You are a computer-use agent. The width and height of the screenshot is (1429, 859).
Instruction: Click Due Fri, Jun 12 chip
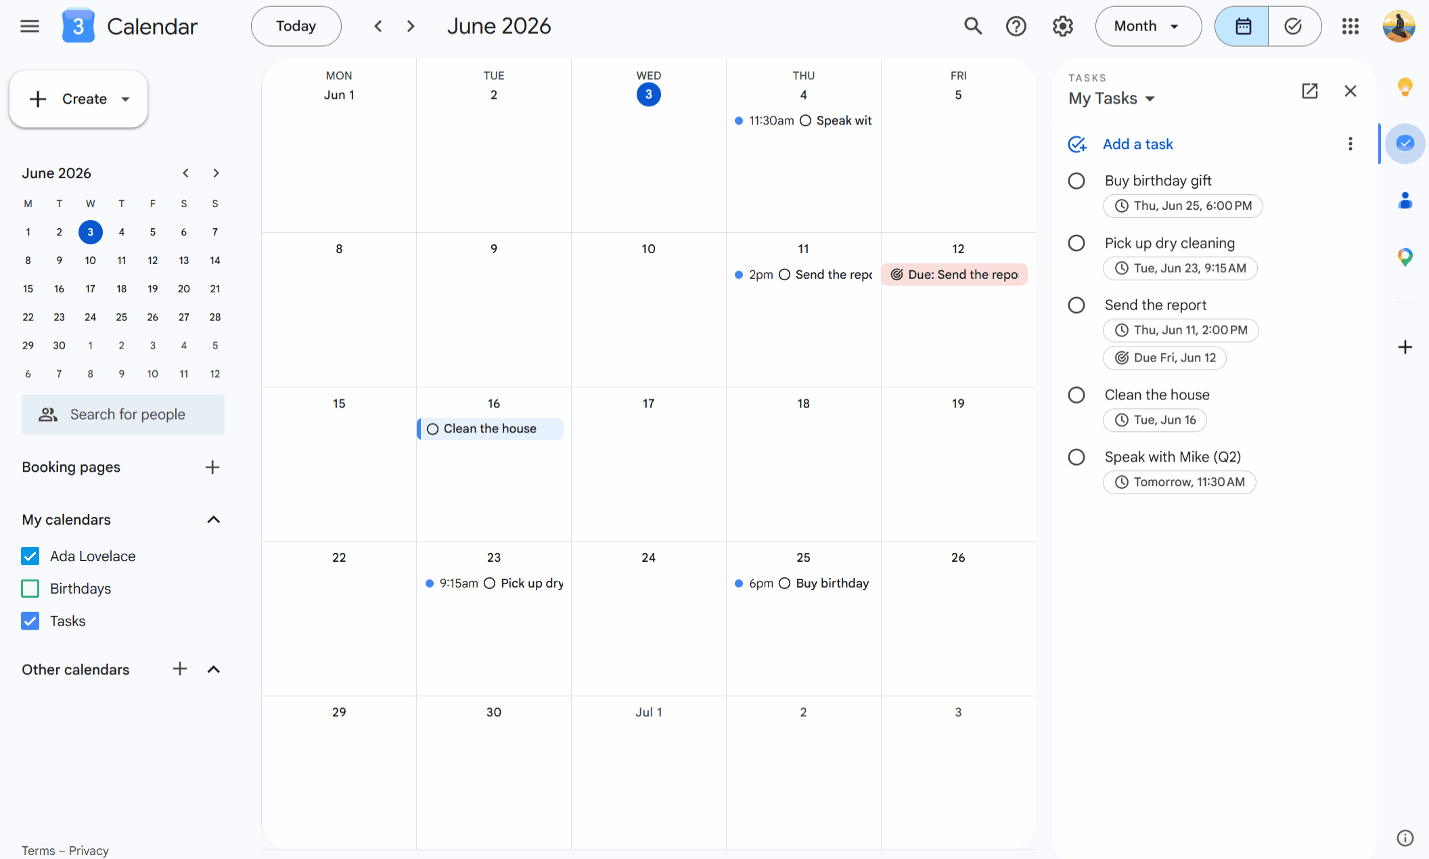1164,357
